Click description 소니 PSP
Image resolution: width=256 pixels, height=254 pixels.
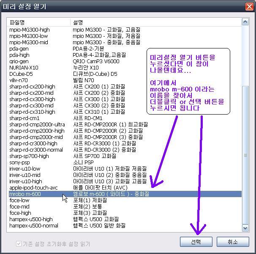83,162
